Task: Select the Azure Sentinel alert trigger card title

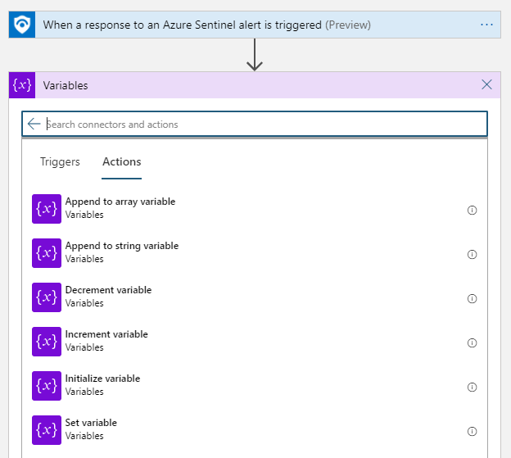Action: pyautogui.click(x=207, y=25)
